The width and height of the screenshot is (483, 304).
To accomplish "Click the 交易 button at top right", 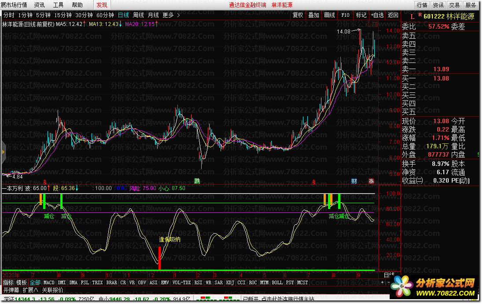I will click(x=454, y=5).
